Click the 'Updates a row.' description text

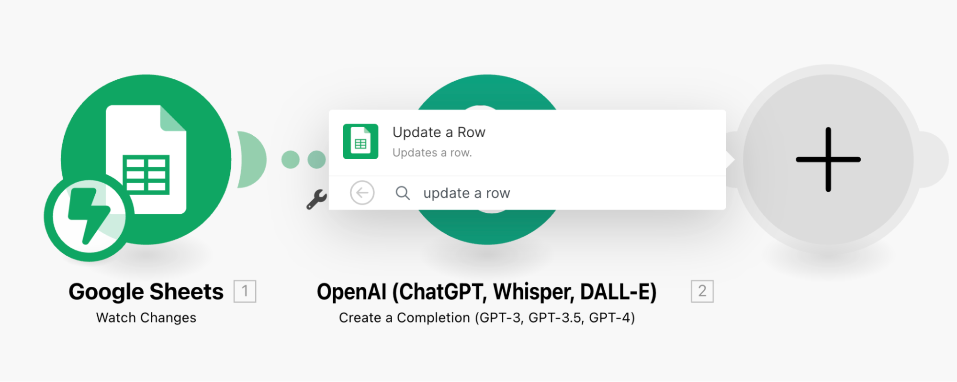click(x=432, y=153)
